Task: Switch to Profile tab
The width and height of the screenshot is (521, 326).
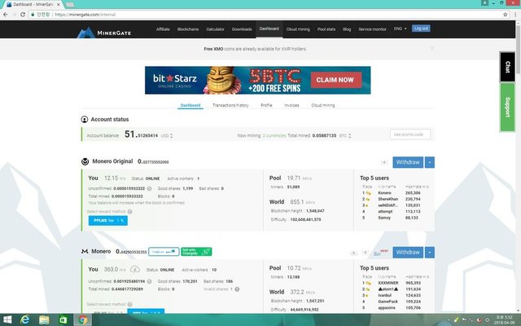Action: [266, 105]
